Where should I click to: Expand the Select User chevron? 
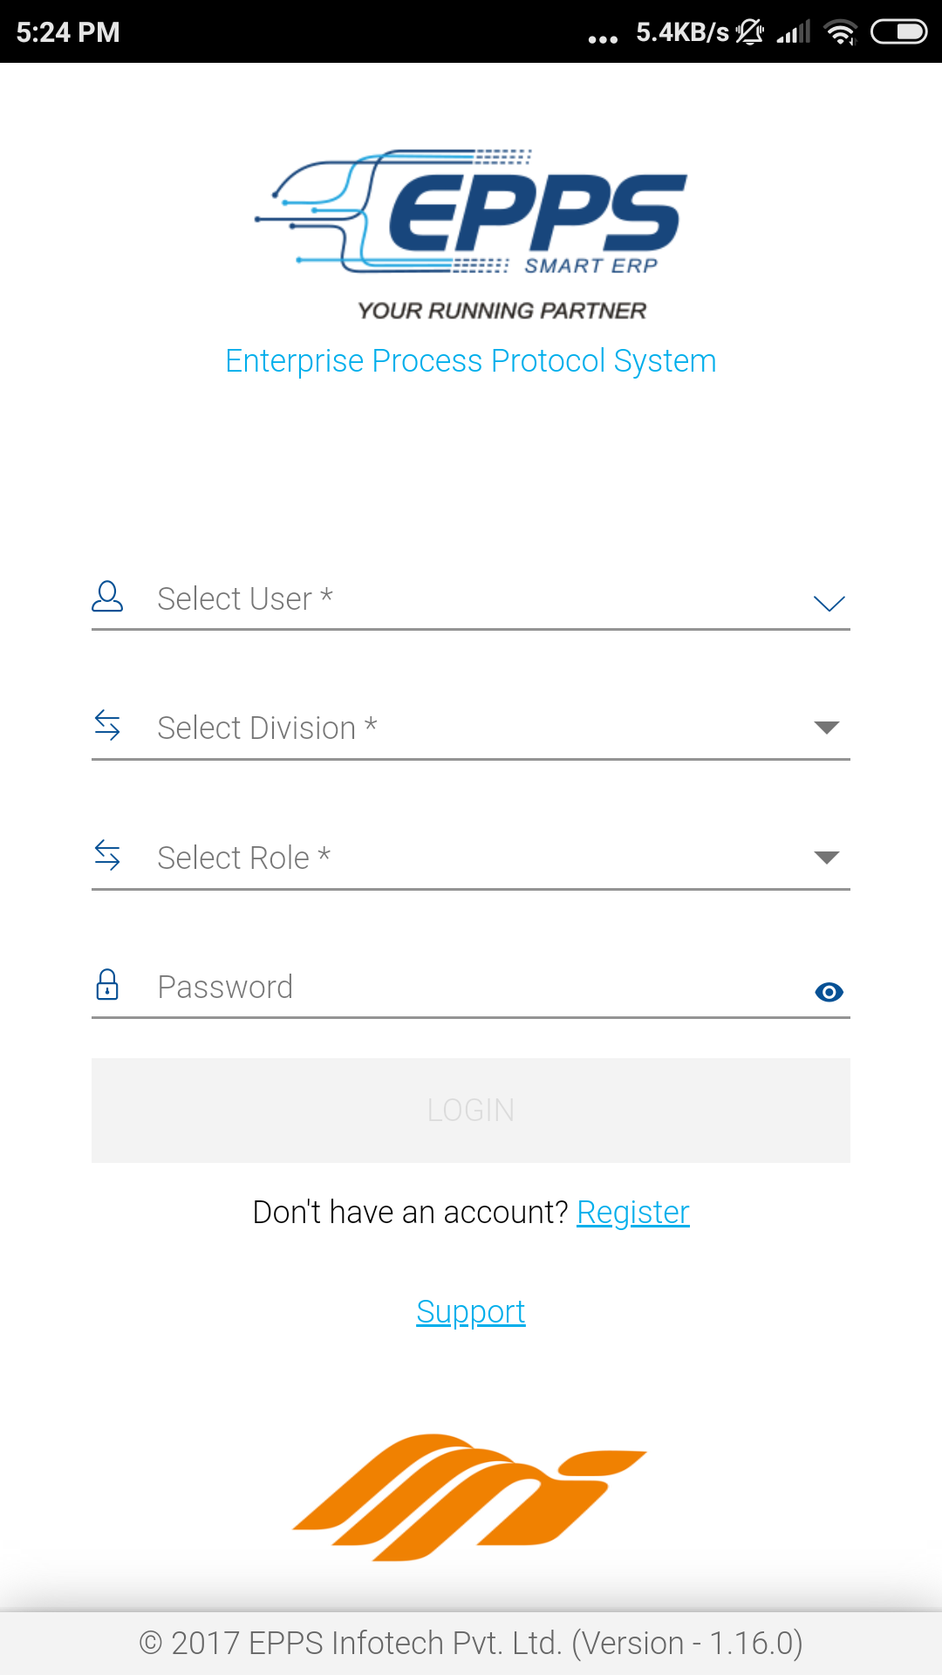click(x=829, y=603)
